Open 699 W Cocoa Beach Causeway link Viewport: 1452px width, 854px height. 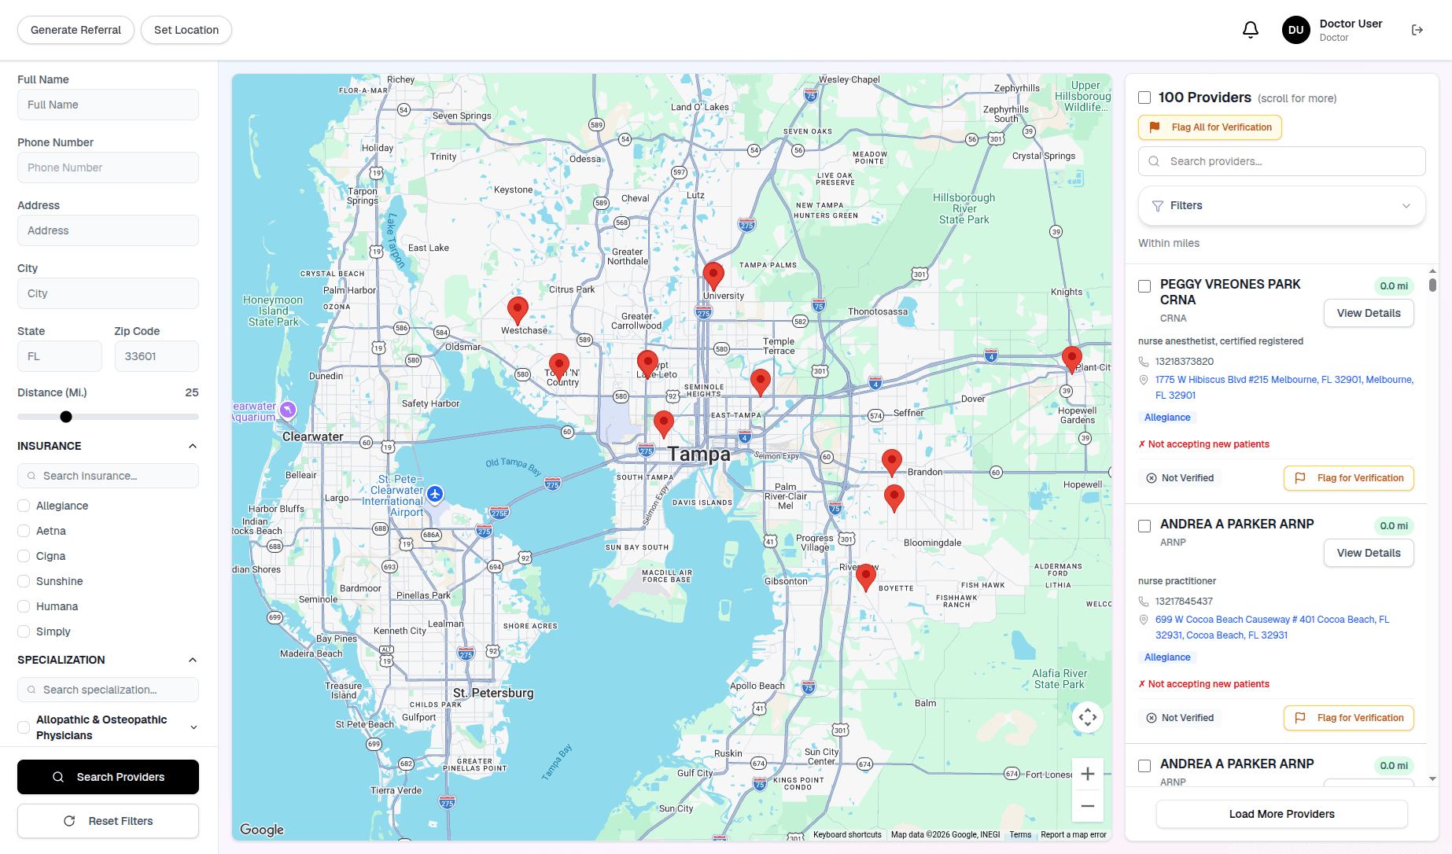(x=1273, y=628)
